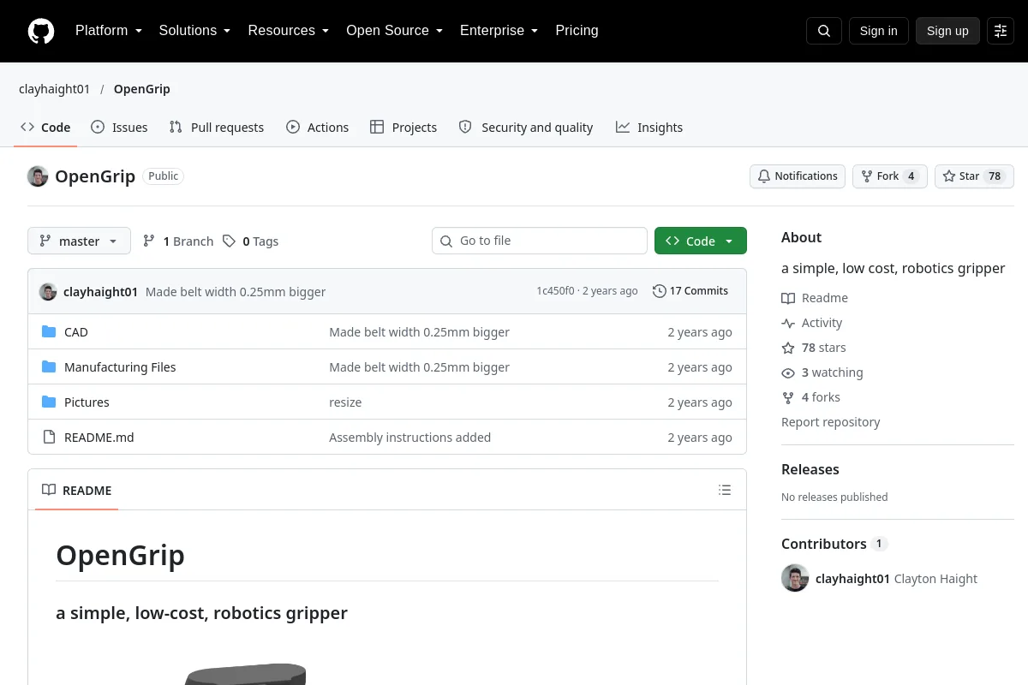Click the contributor avatar of Clayton Haight
The height and width of the screenshot is (685, 1028).
click(795, 578)
